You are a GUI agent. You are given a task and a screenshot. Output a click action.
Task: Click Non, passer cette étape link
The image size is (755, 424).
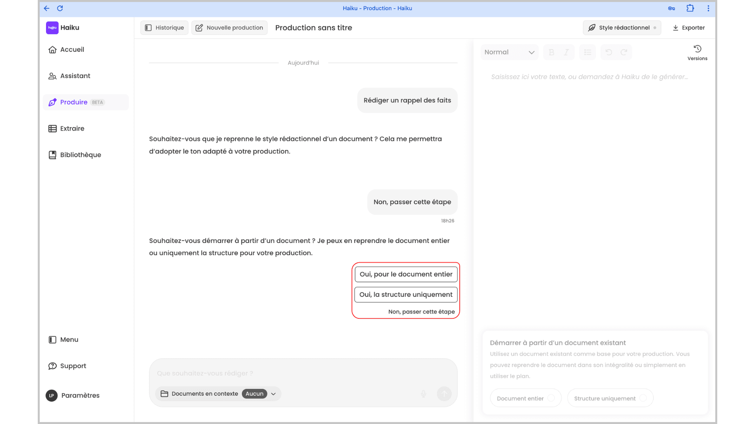pos(421,312)
